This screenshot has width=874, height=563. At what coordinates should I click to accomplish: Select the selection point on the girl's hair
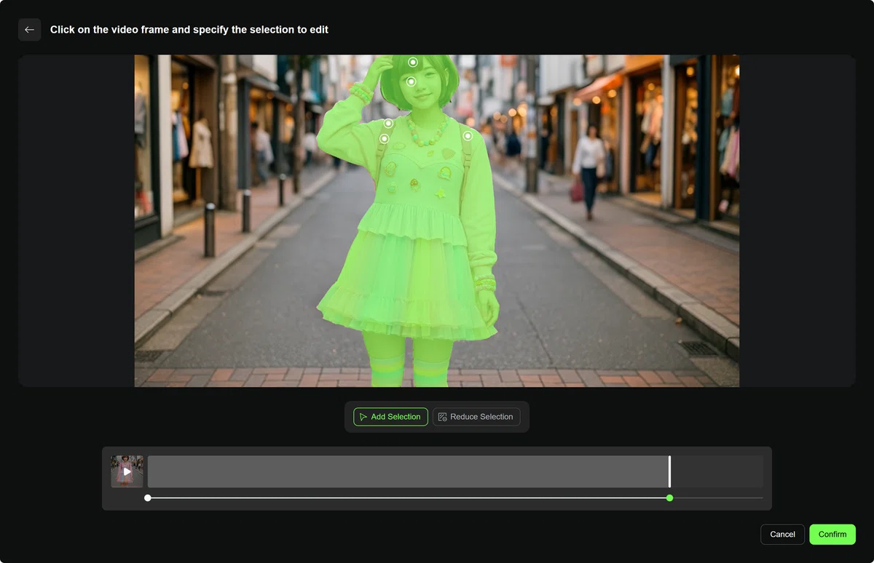click(x=412, y=62)
